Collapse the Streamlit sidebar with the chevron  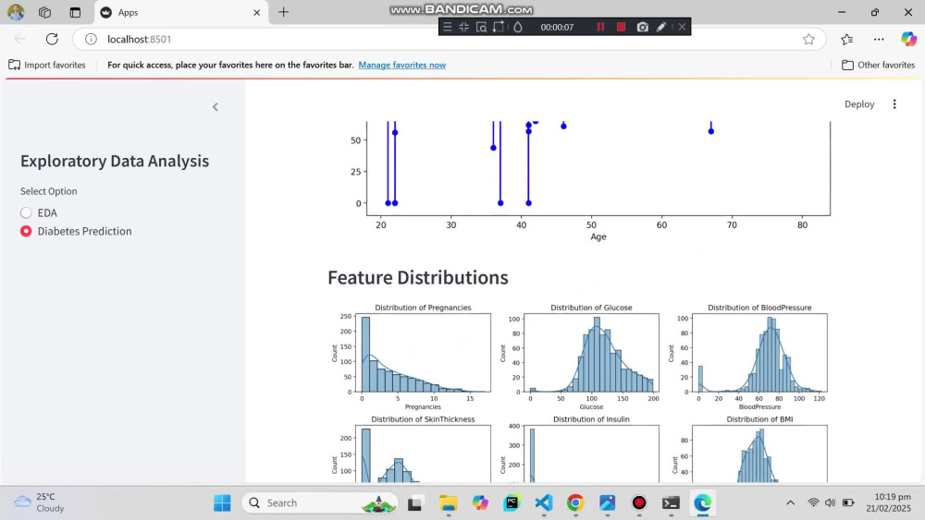216,106
